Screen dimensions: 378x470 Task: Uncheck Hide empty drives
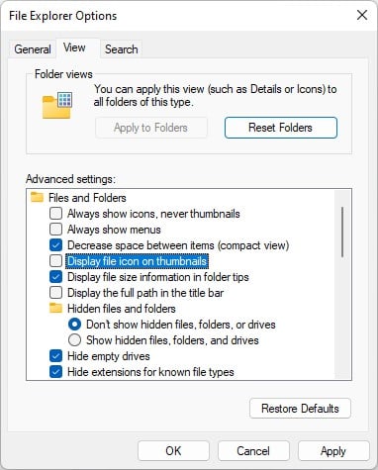(x=55, y=356)
